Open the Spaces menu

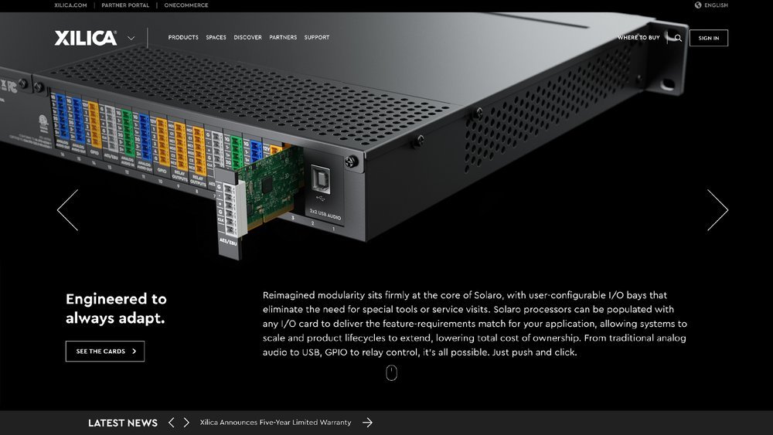(216, 37)
